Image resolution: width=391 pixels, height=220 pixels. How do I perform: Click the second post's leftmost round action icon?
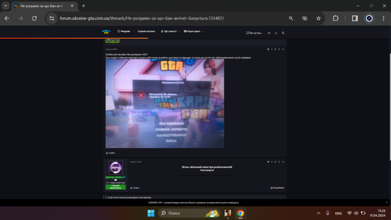(268, 162)
